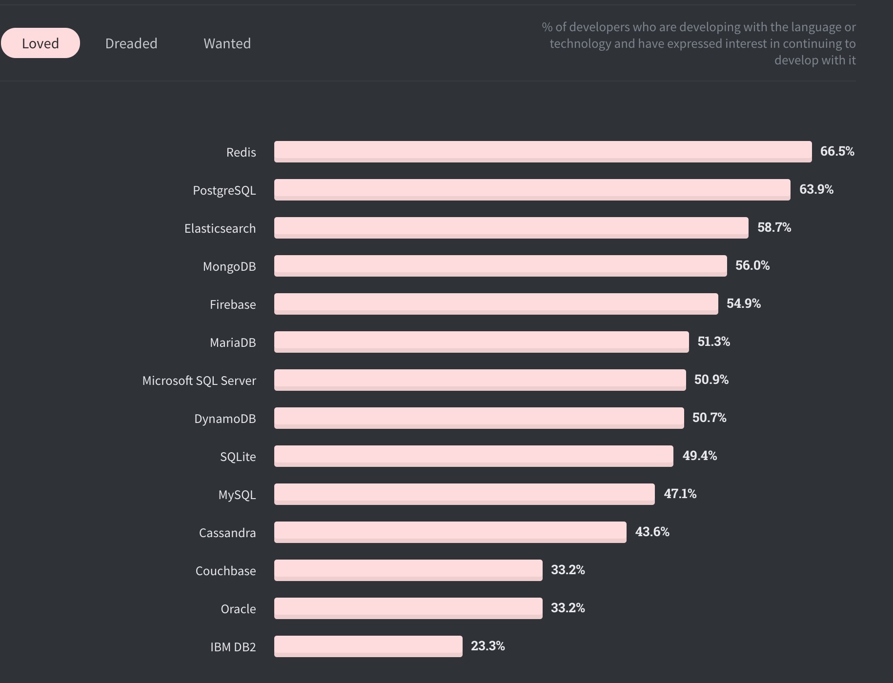Screen dimensions: 893x683
Task: Click the MariaDB bar
Action: pyautogui.click(x=481, y=342)
